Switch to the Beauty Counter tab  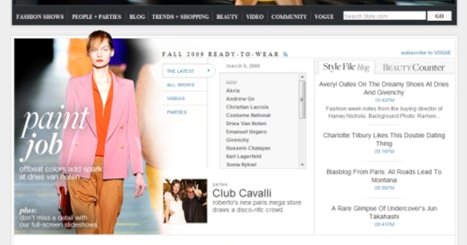click(413, 68)
